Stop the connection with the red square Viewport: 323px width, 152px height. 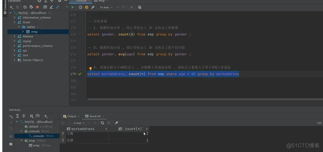37,7
